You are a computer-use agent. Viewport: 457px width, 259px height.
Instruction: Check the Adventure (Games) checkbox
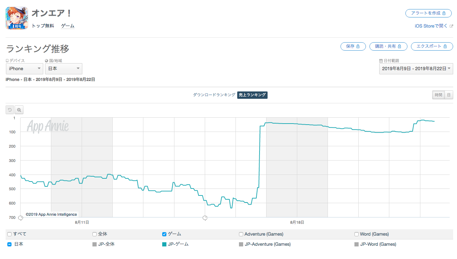pos(241,234)
